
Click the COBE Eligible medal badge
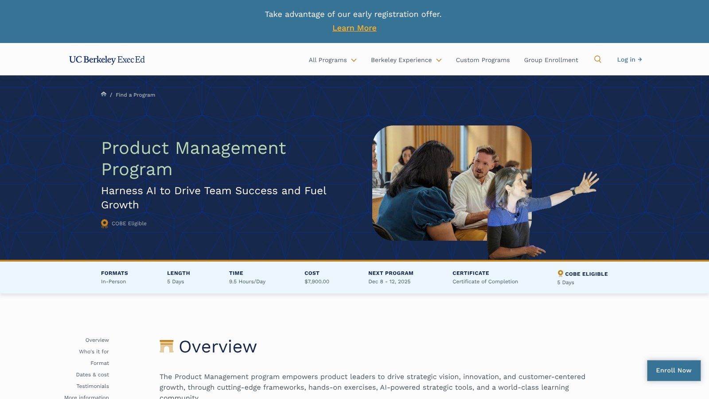[x=105, y=223]
